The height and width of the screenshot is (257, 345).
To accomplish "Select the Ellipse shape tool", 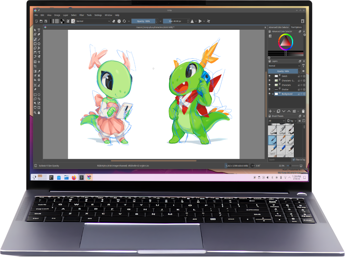I will coord(39,44).
